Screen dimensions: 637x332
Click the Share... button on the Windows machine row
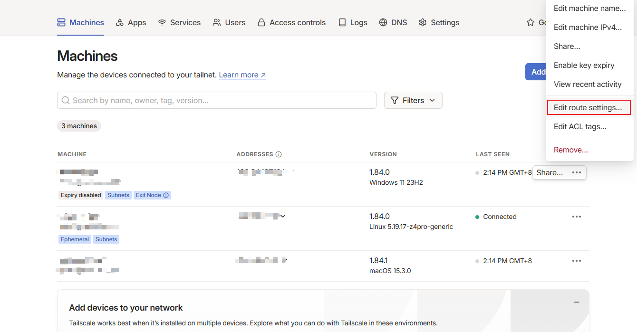coord(550,172)
